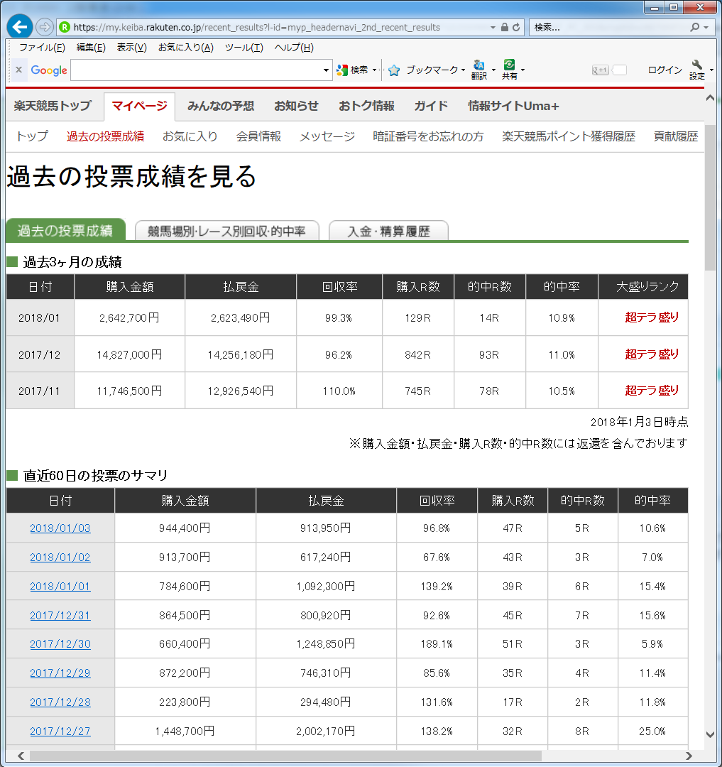Open the ツール(T) menu
Viewport: 722px width, 767px height.
[x=244, y=48]
